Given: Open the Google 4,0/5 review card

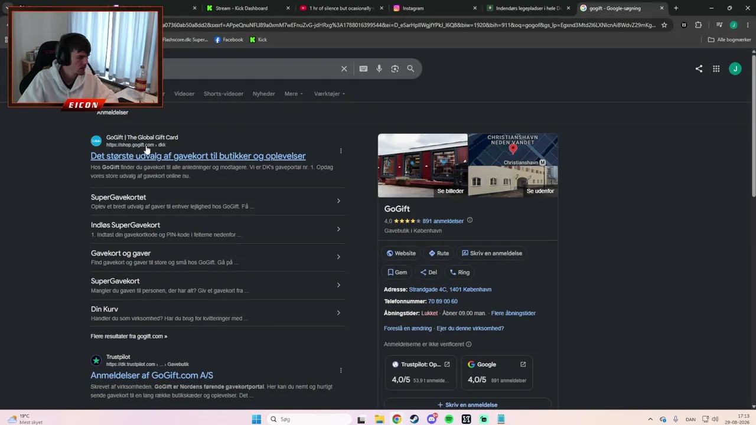Looking at the screenshot, I should point(497,372).
